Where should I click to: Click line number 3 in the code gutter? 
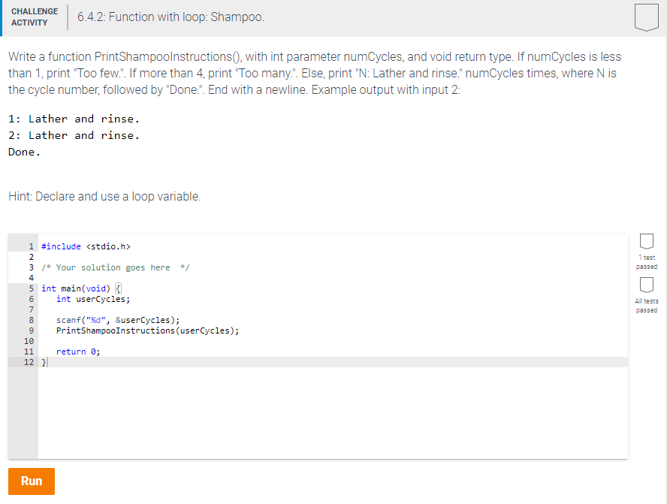tap(30, 267)
